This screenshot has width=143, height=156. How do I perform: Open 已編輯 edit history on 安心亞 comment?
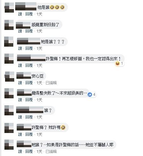[51, 83]
